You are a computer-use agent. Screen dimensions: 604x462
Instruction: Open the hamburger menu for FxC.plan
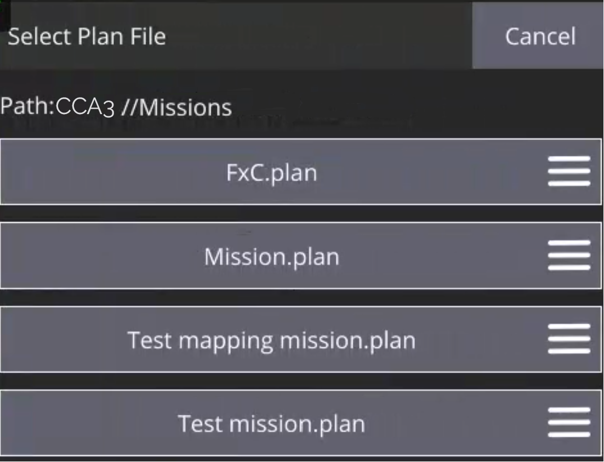click(x=569, y=172)
